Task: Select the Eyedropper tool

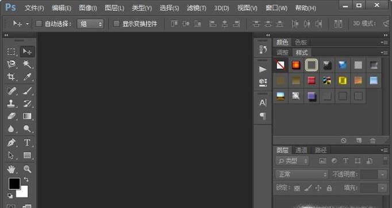Action: [27, 77]
